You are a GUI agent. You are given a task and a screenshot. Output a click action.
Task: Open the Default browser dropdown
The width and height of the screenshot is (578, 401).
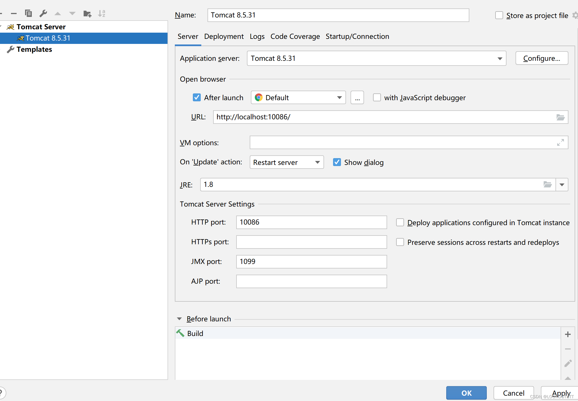[298, 98]
